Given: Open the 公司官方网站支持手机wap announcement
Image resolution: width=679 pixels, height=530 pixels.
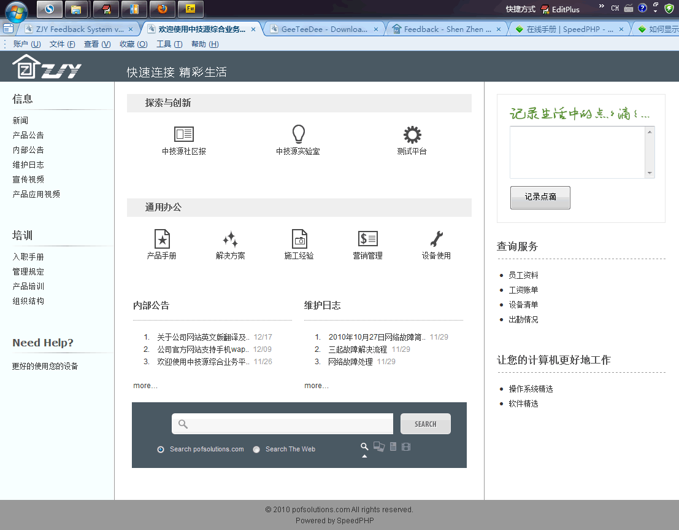Looking at the screenshot, I should (x=202, y=349).
